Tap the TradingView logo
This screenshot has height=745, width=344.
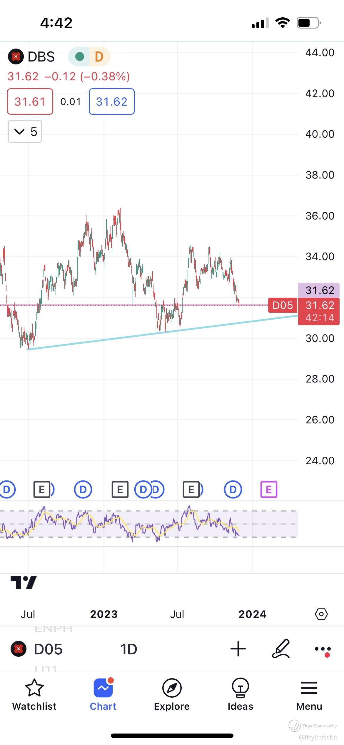pos(24,583)
